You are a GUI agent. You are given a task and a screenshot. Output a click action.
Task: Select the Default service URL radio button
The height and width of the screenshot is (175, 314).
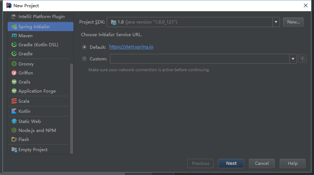[85, 47]
